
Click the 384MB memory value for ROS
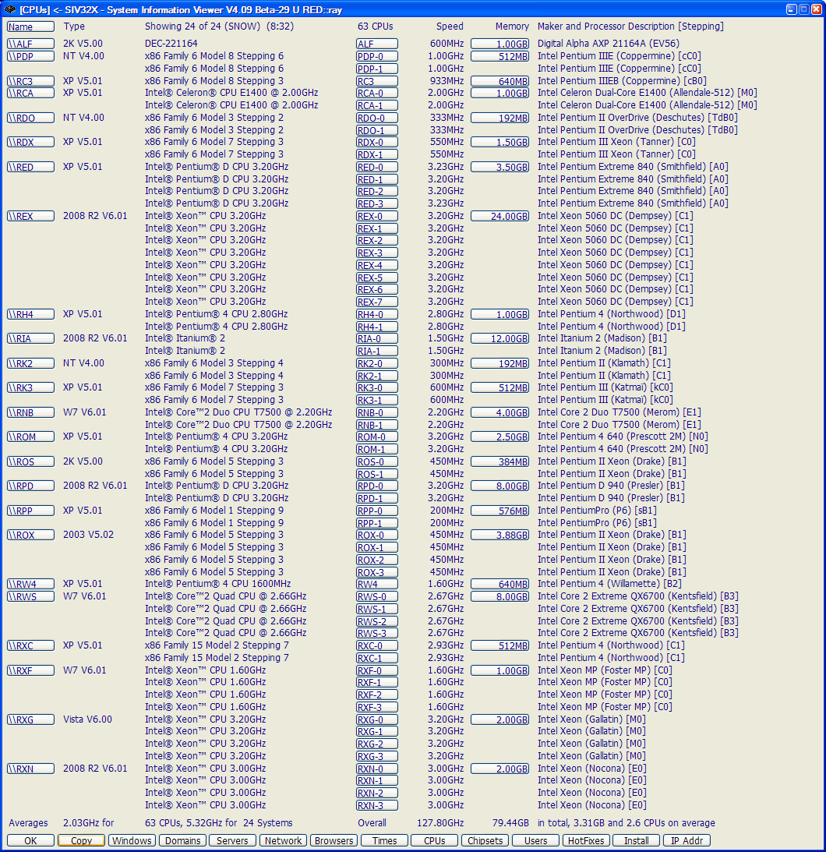499,462
